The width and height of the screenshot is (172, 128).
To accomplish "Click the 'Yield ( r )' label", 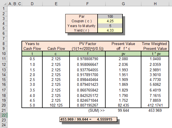I will (82, 31).
